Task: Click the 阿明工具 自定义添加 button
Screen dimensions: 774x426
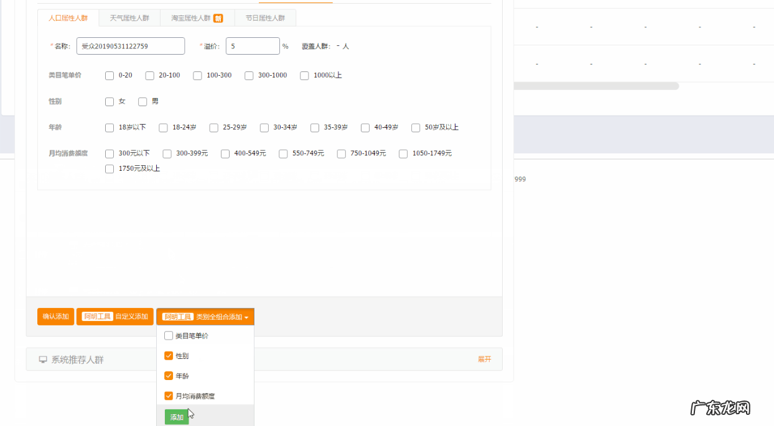Action: point(114,316)
